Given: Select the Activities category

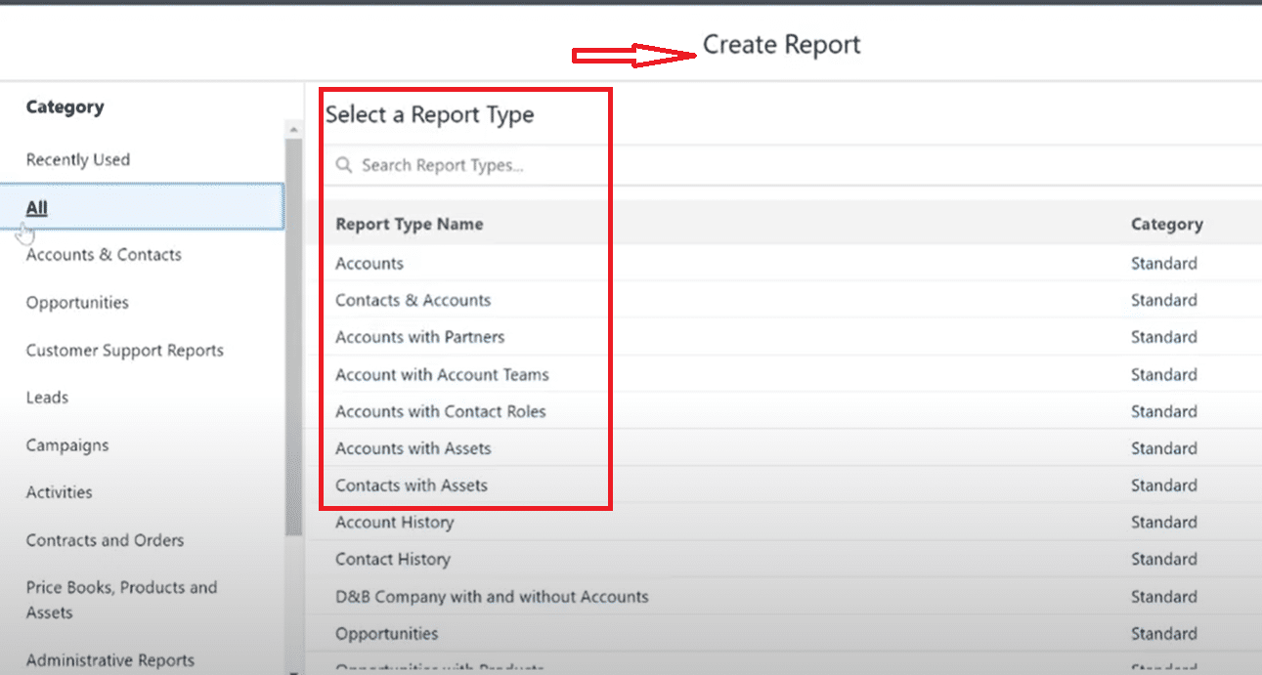Looking at the screenshot, I should tap(60, 492).
